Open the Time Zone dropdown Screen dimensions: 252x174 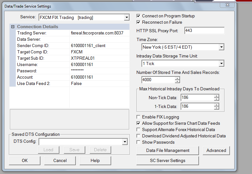(x=221, y=47)
